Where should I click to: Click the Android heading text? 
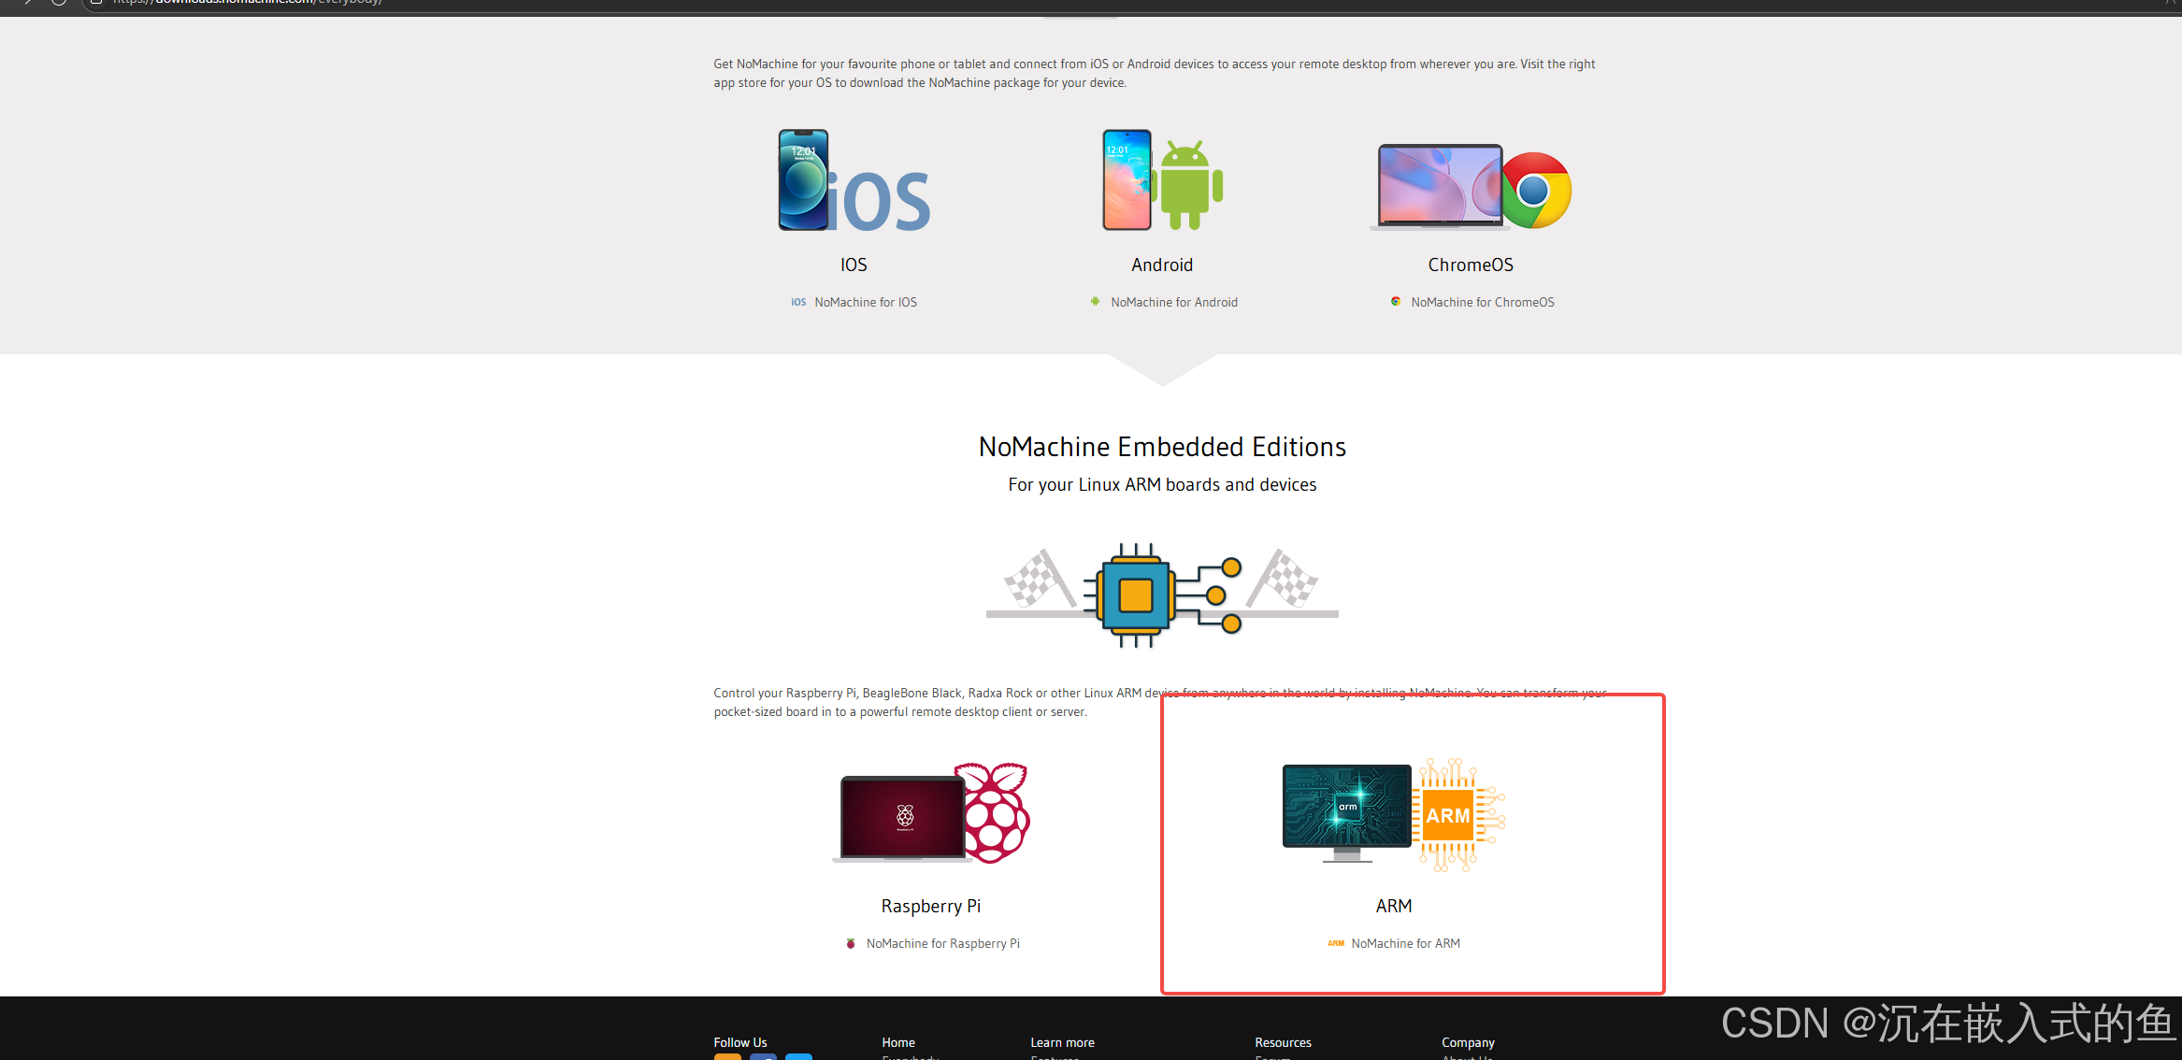1162,265
